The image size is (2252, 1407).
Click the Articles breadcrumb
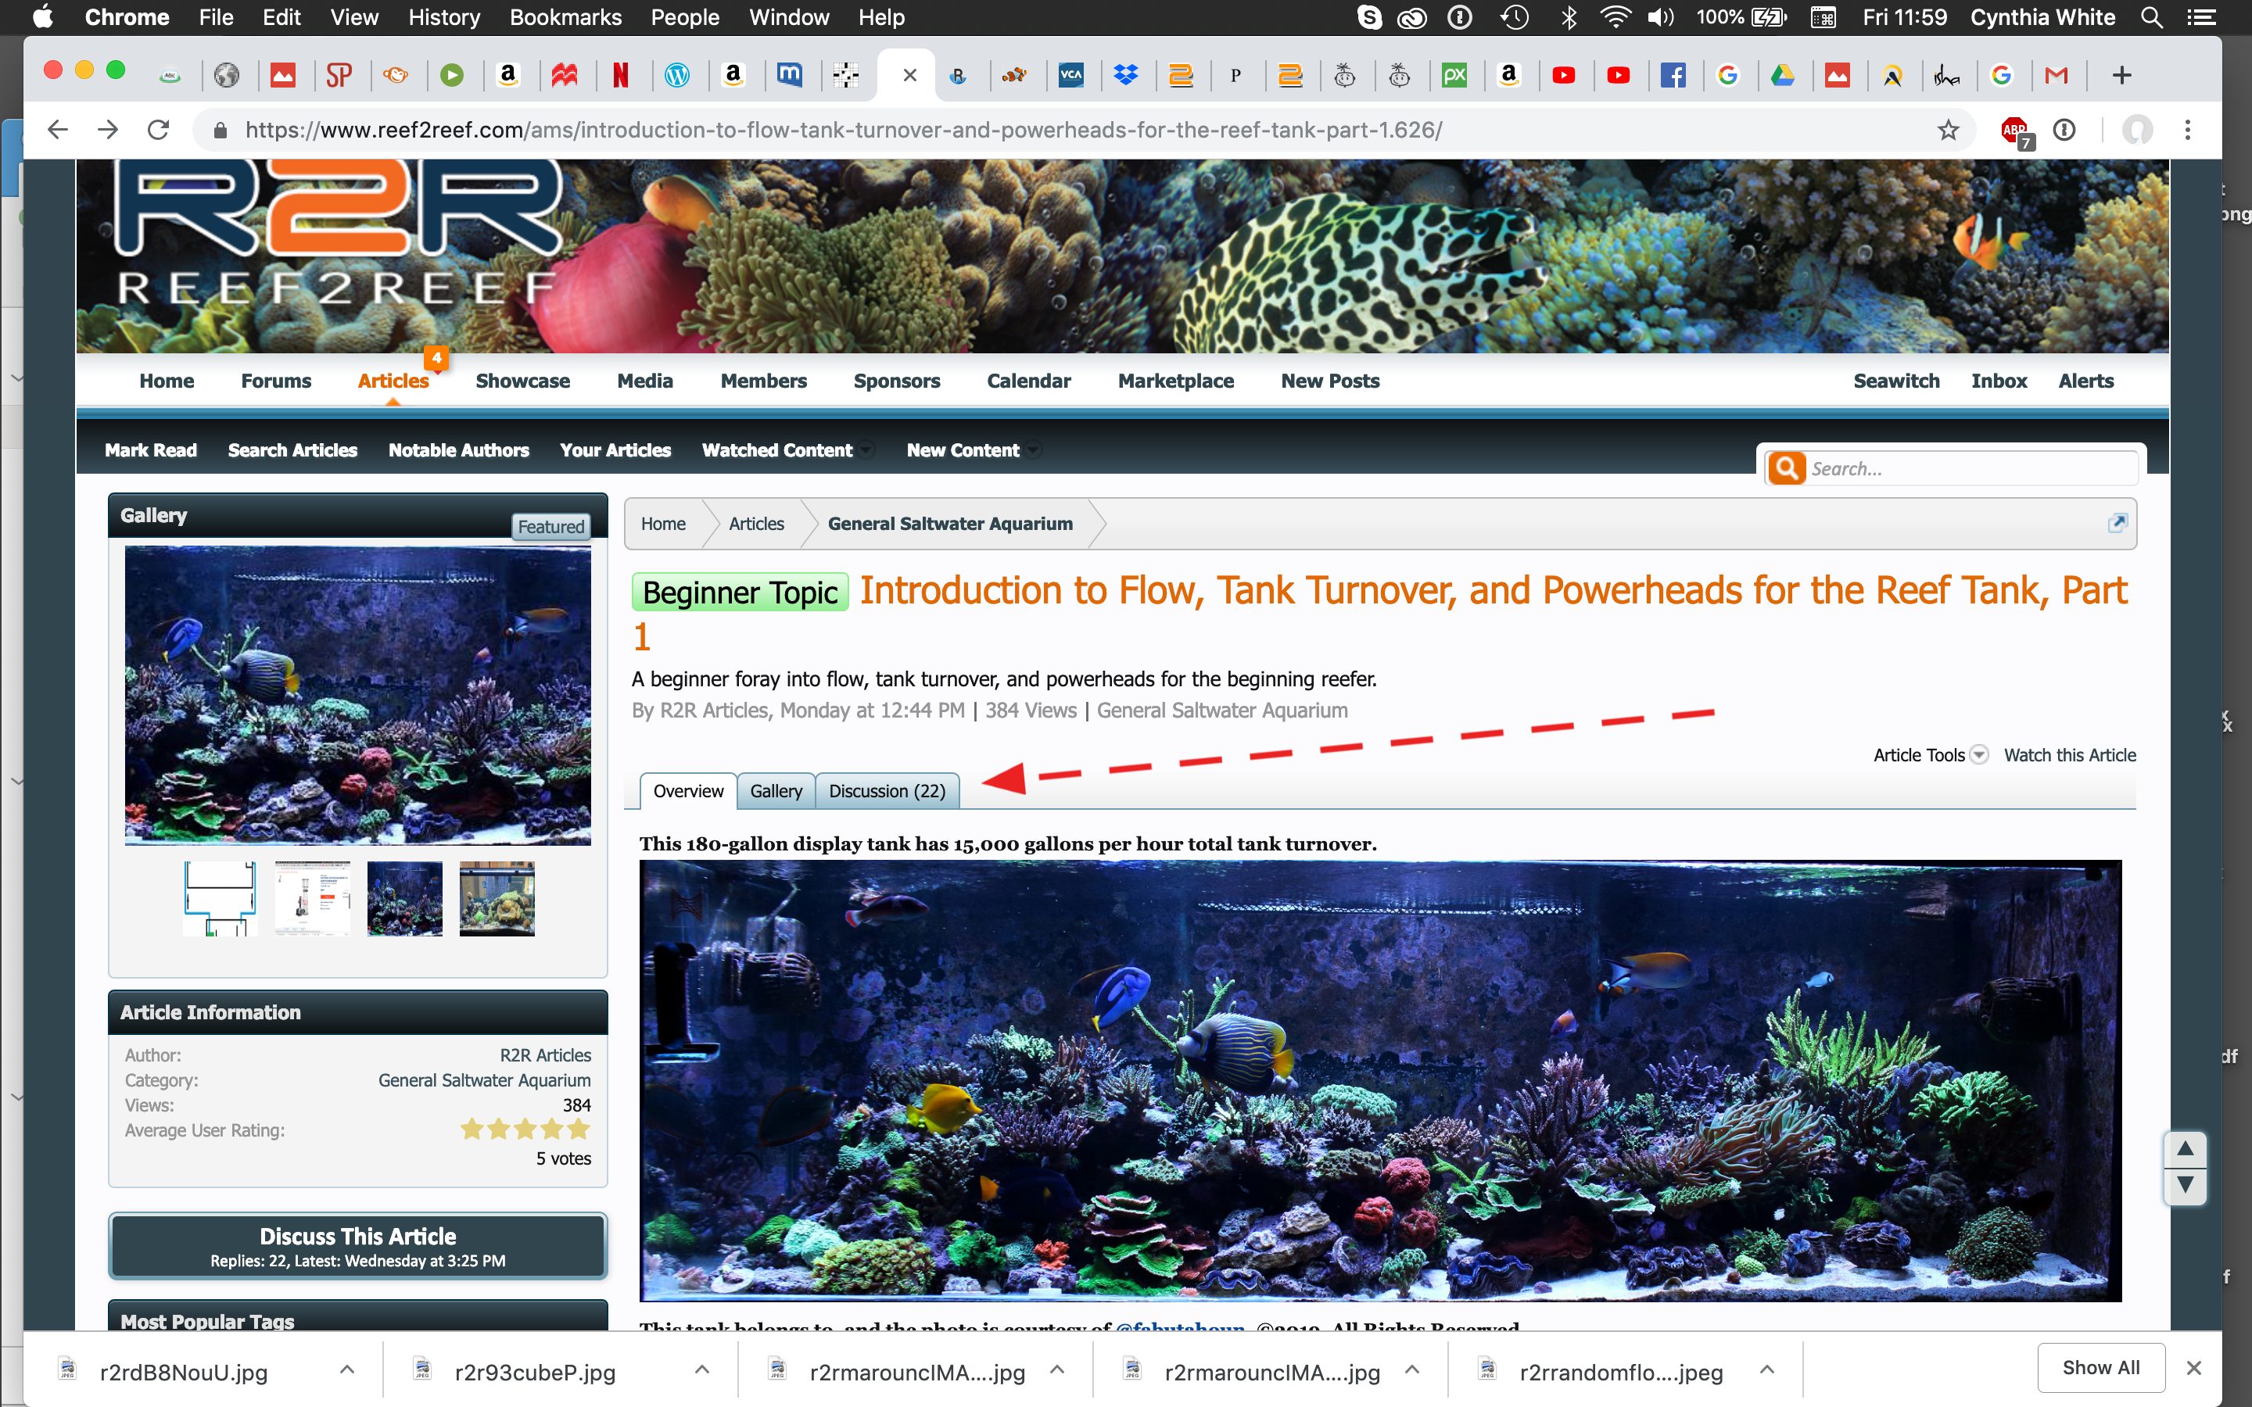[755, 524]
